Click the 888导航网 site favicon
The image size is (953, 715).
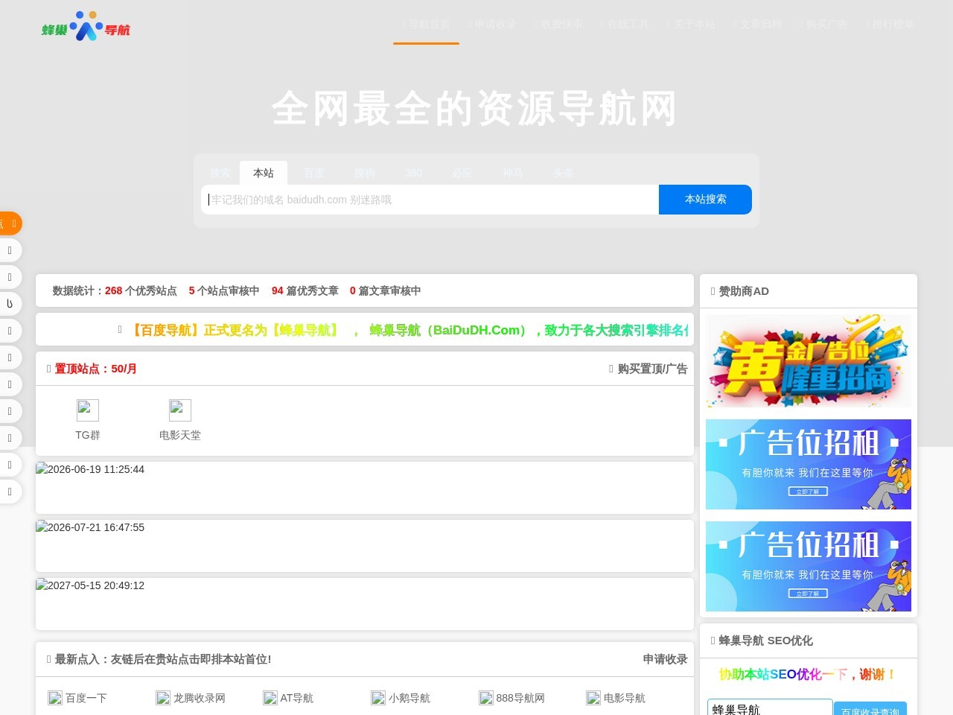pos(486,698)
